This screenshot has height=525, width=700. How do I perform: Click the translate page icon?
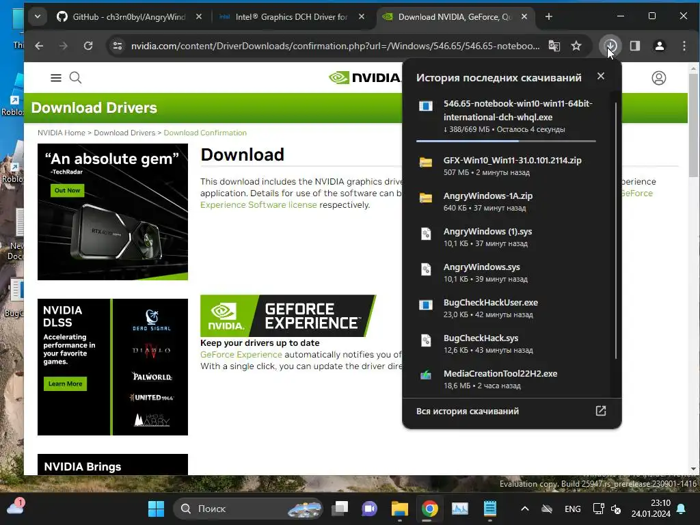[x=554, y=46]
